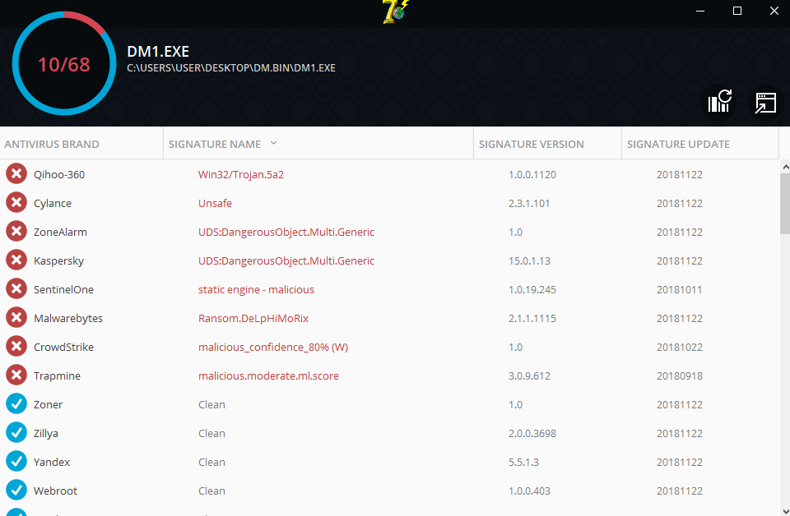Click the scrollbar down arrow
The image size is (790, 516).
click(785, 511)
